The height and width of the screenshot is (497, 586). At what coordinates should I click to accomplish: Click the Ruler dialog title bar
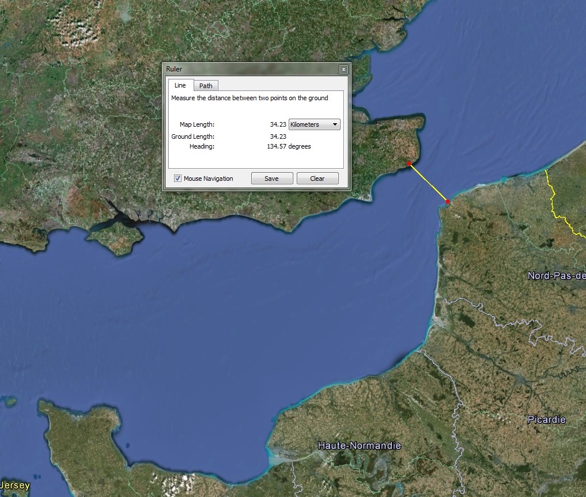click(x=251, y=69)
